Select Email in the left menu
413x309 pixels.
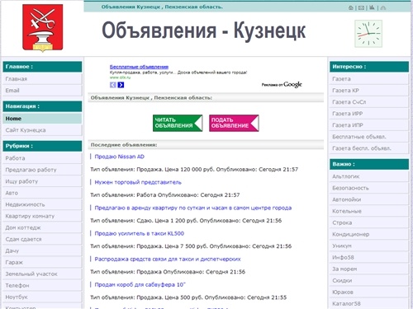tap(42, 91)
